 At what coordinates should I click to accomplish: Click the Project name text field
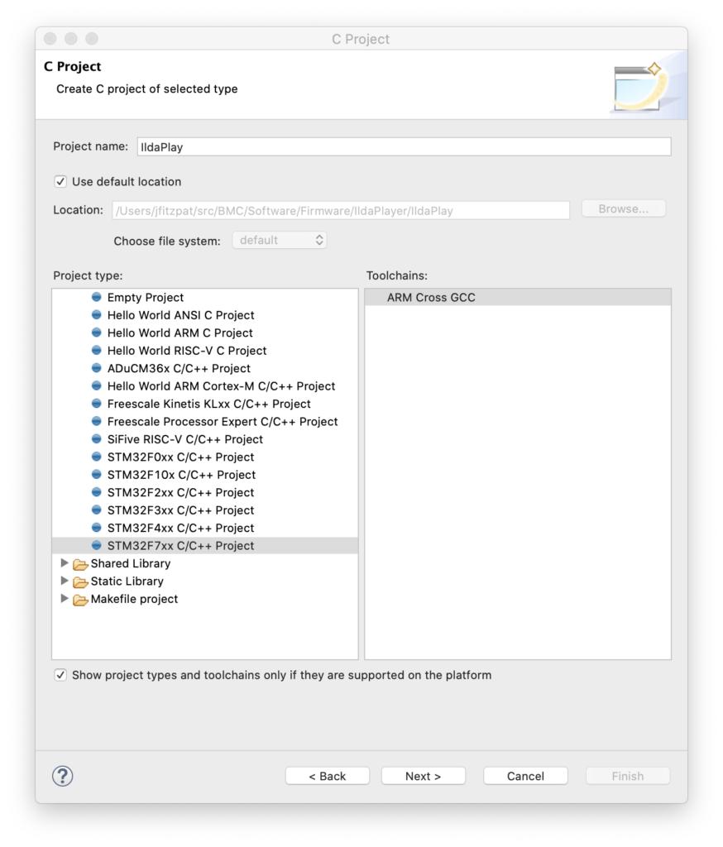point(403,146)
